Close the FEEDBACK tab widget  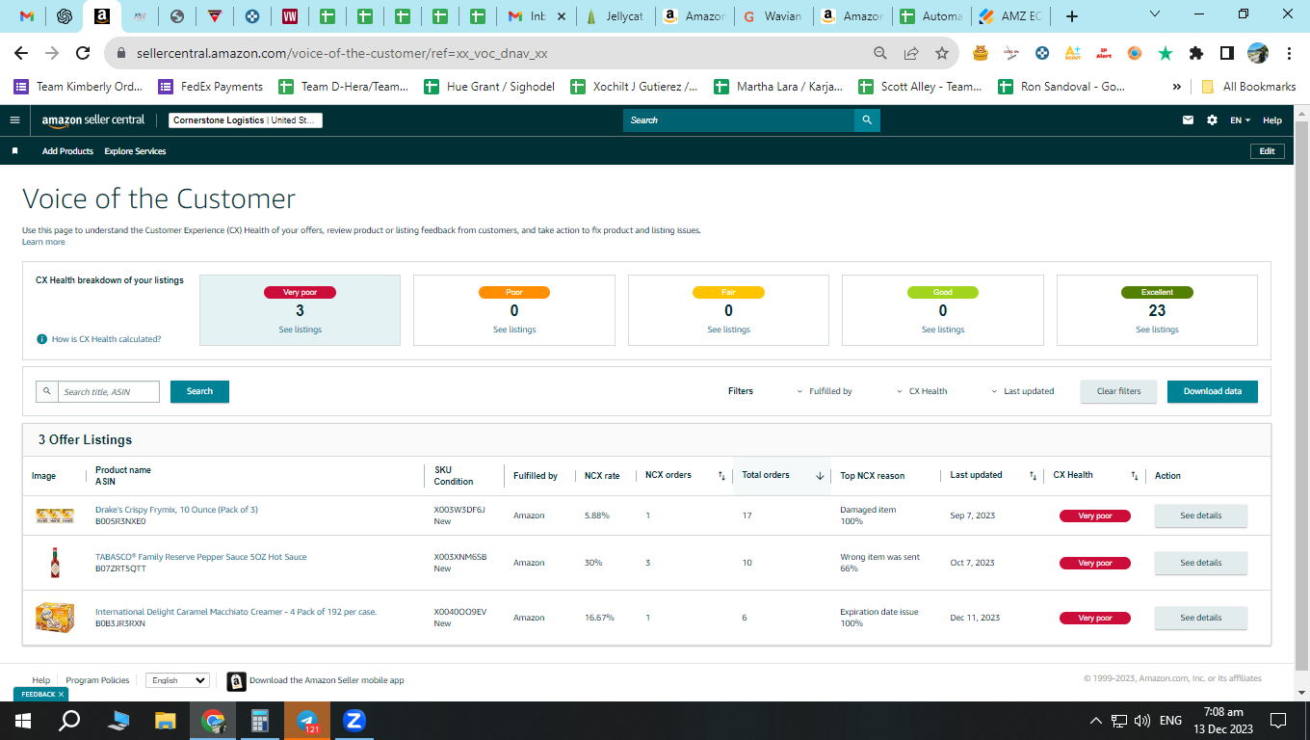pyautogui.click(x=62, y=695)
